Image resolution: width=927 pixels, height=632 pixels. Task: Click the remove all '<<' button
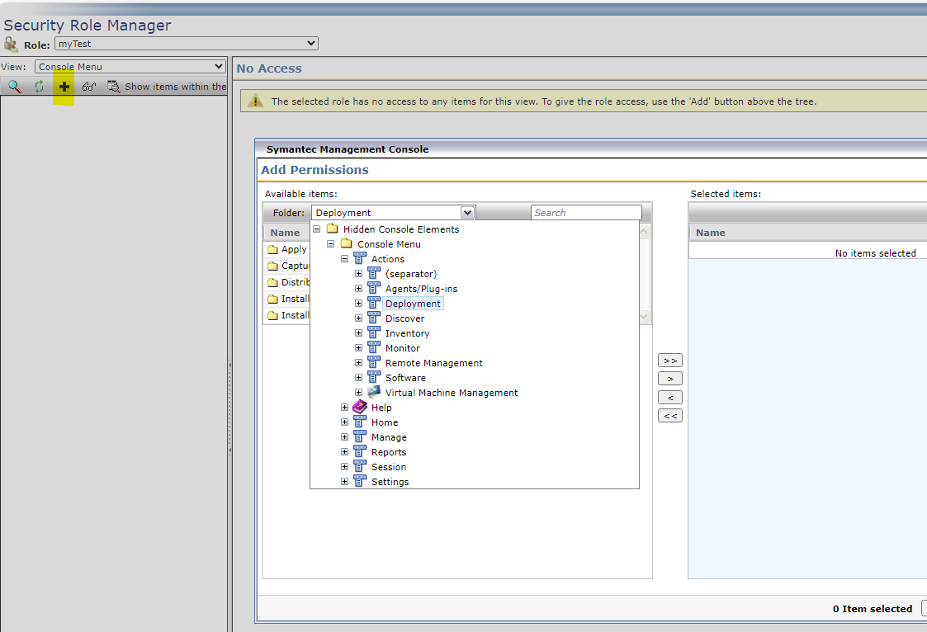pyautogui.click(x=670, y=416)
